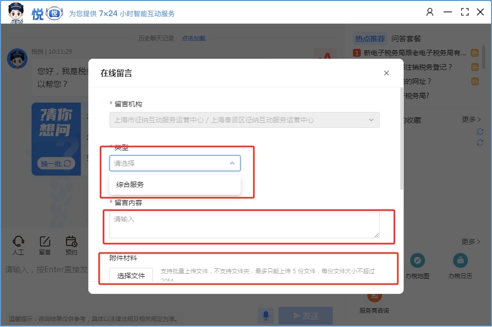Click the 换一批 refresh suggestions button
This screenshot has height=327, width=492.
click(x=56, y=164)
